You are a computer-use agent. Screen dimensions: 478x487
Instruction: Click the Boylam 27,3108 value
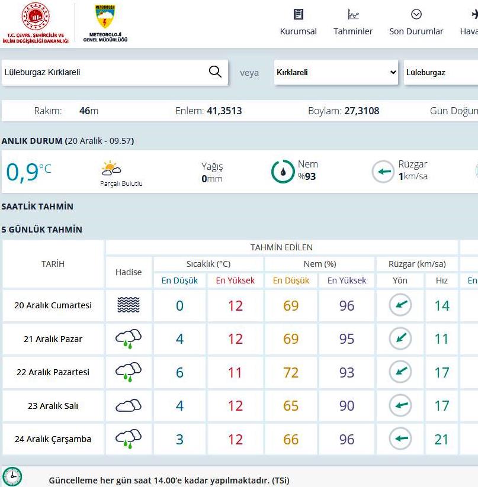point(362,111)
